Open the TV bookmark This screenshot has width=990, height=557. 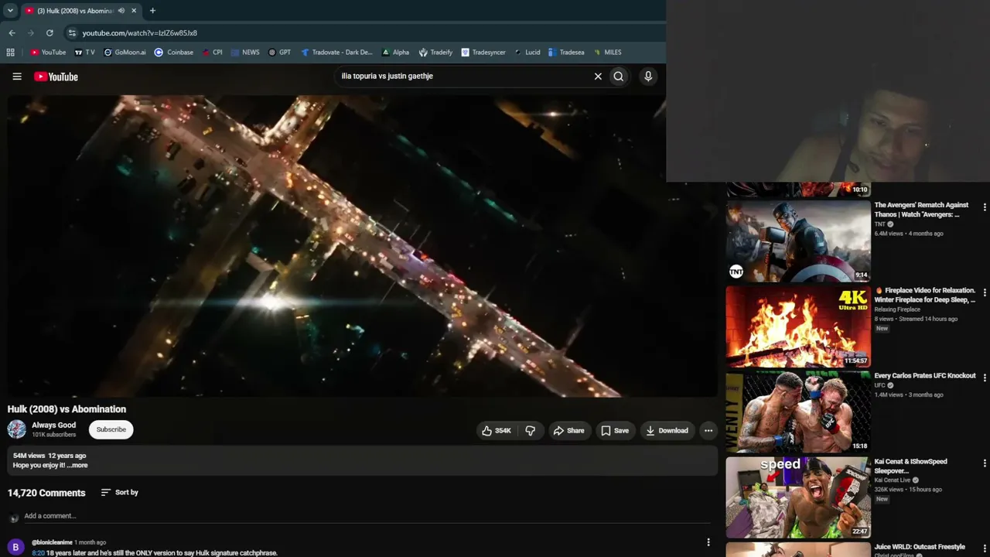click(x=85, y=53)
